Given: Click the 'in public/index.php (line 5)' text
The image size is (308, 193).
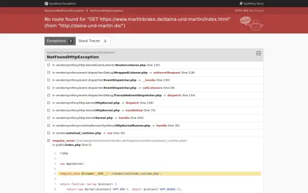Looking at the screenshot, I should 72,145.
